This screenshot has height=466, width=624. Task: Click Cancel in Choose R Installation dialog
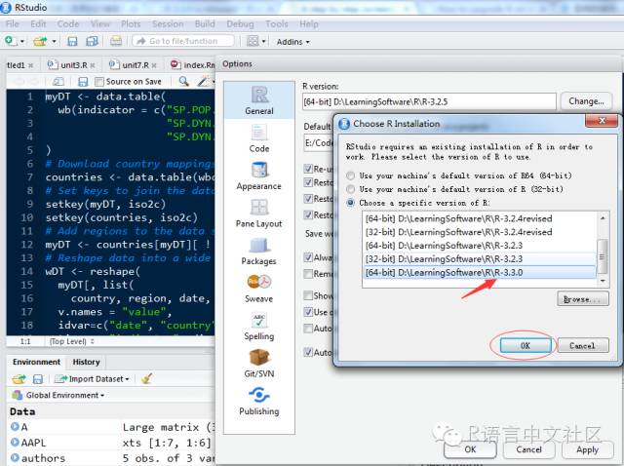[583, 345]
